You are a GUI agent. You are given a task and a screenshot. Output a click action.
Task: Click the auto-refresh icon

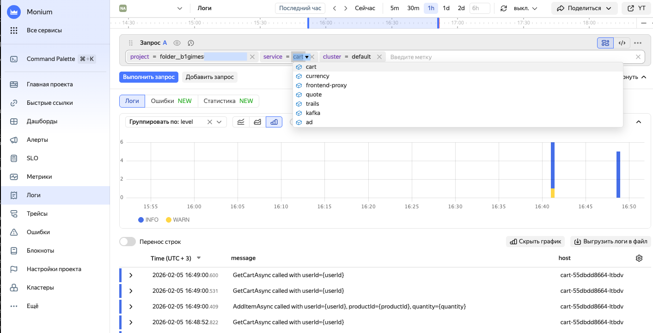504,8
